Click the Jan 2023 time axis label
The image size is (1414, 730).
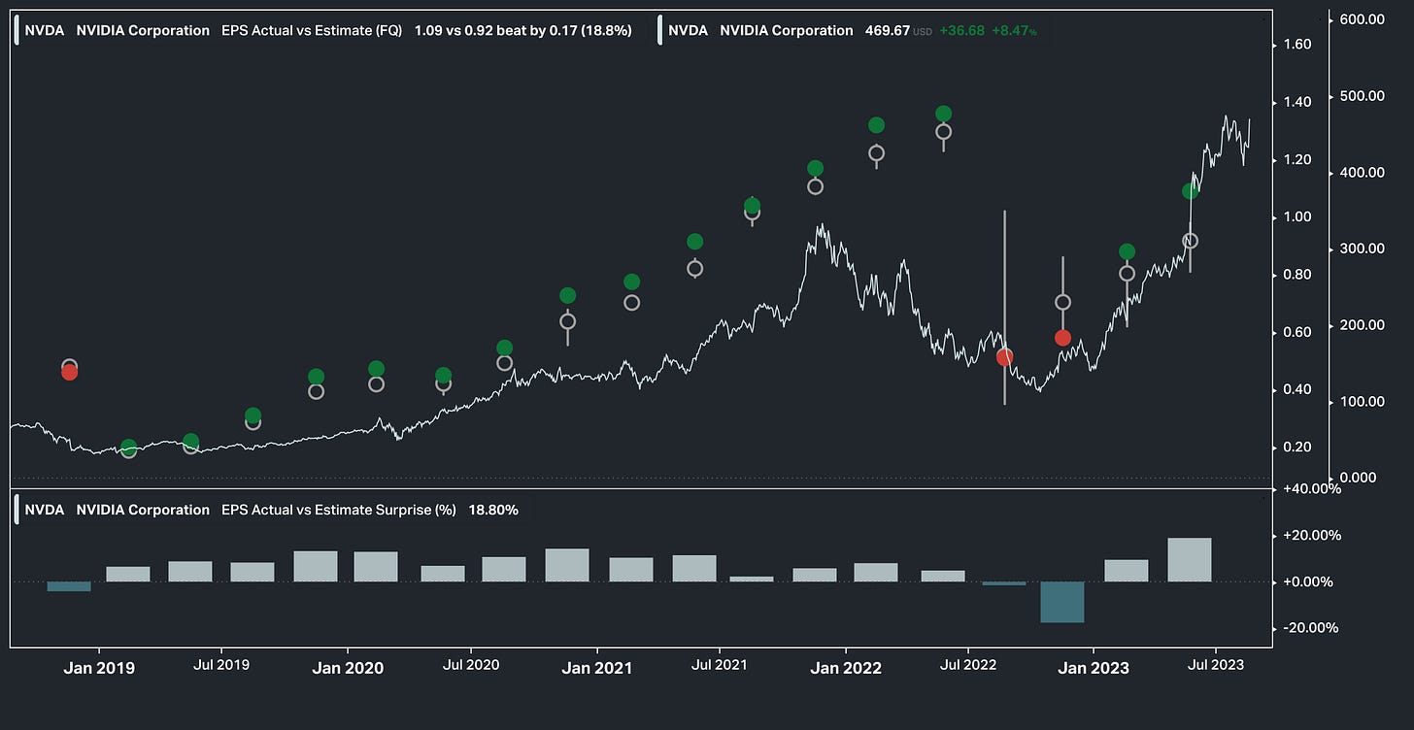(x=1094, y=668)
